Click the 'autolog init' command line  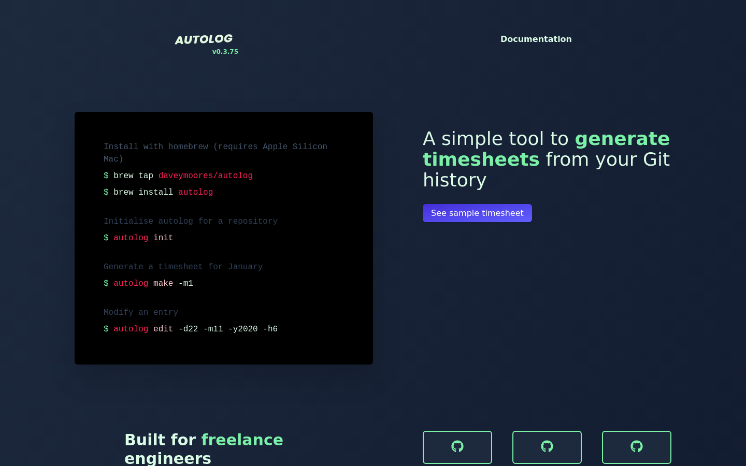tap(138, 238)
